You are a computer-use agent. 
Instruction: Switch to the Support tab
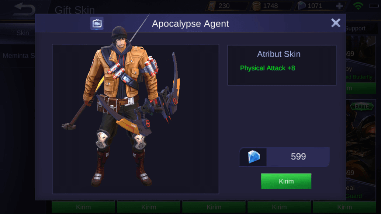pos(356,28)
